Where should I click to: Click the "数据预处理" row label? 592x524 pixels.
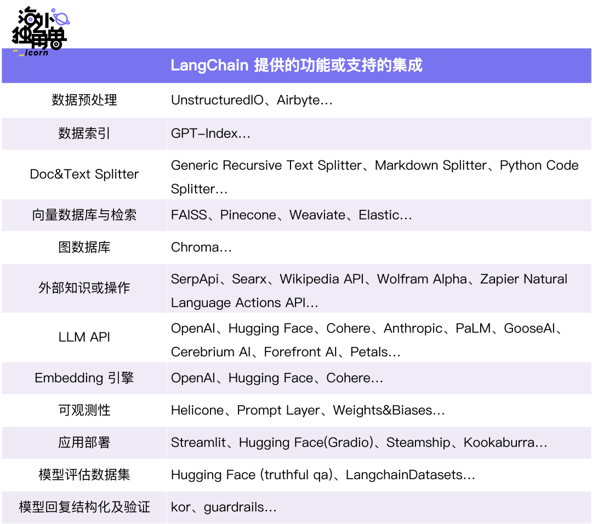[x=84, y=100]
